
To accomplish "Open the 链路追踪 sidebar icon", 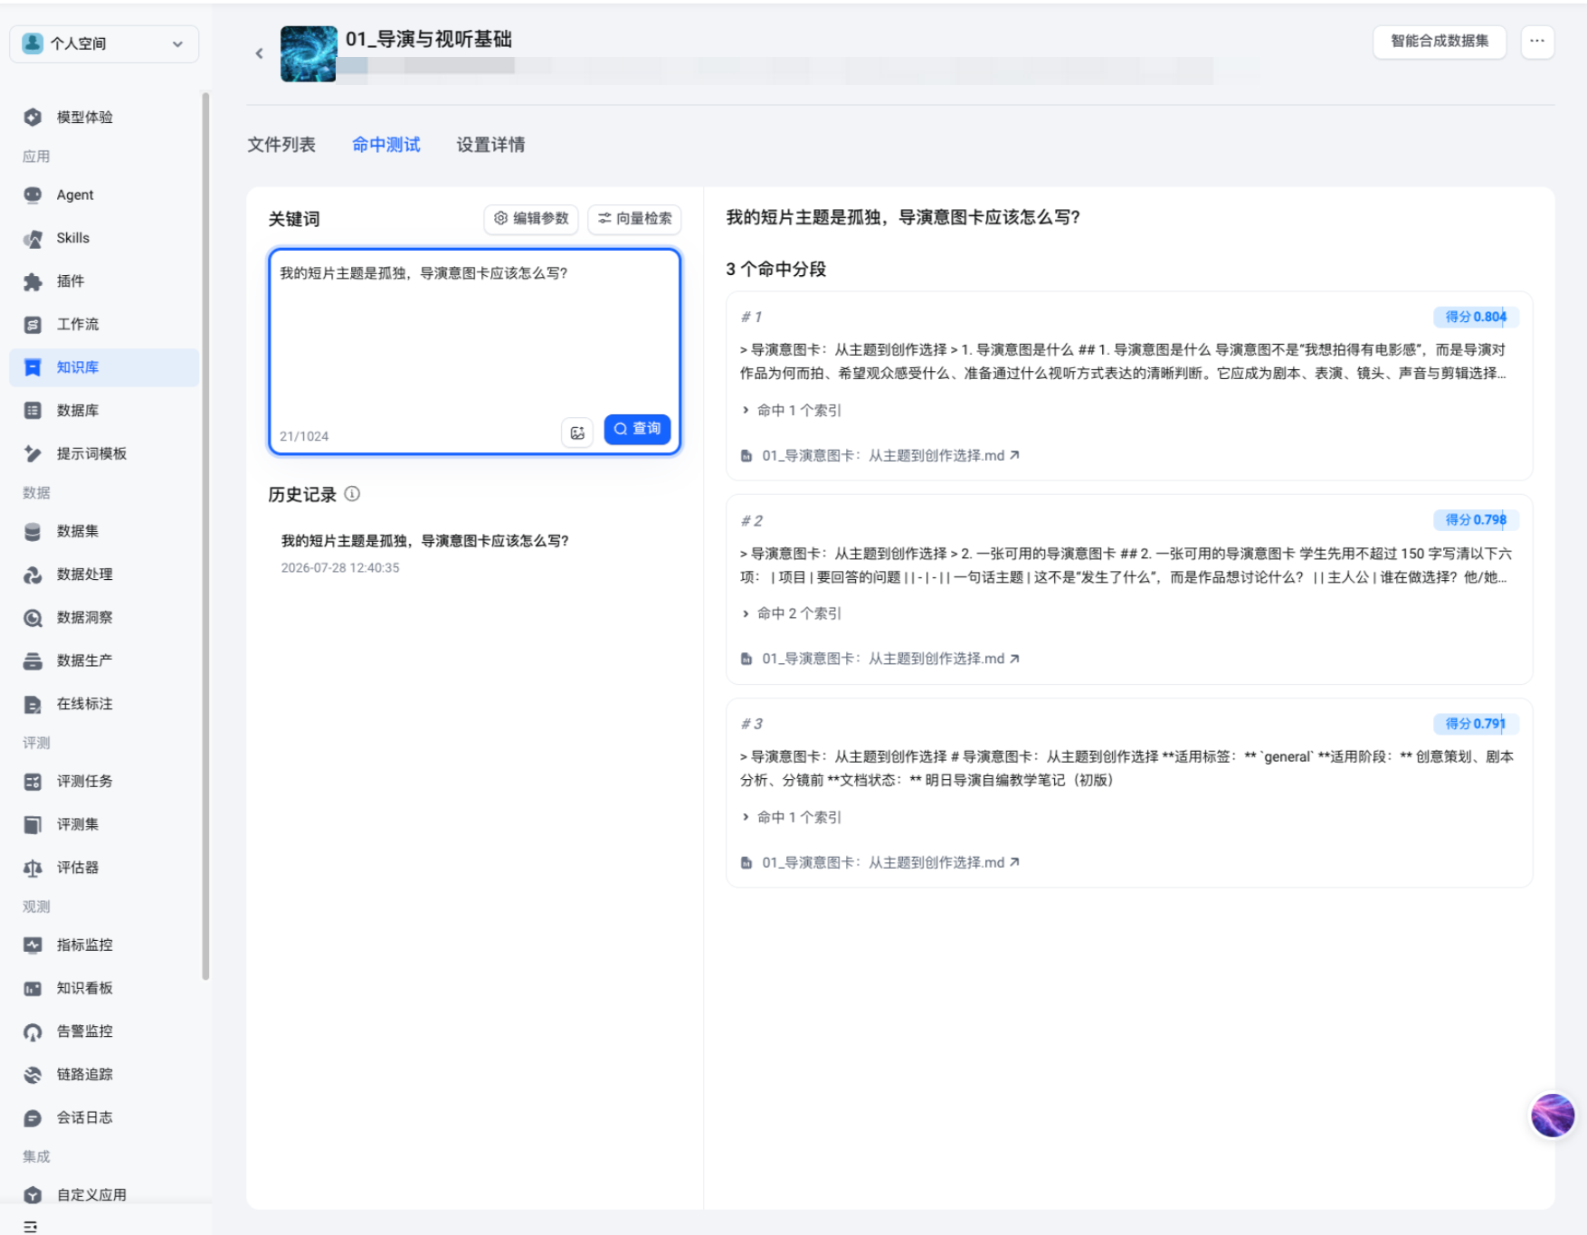I will (x=33, y=1074).
